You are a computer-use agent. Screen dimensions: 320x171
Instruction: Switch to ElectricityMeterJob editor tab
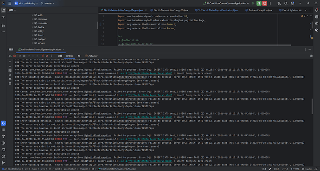click(290, 10)
